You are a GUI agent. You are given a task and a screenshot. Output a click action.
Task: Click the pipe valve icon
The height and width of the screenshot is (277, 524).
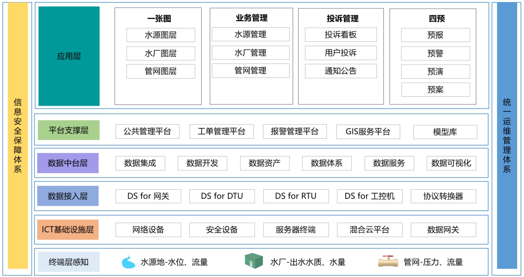click(388, 261)
